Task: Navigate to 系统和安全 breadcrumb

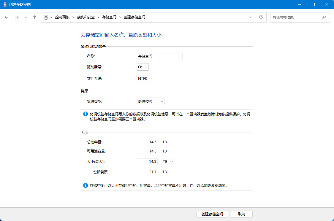Action: [x=86, y=17]
